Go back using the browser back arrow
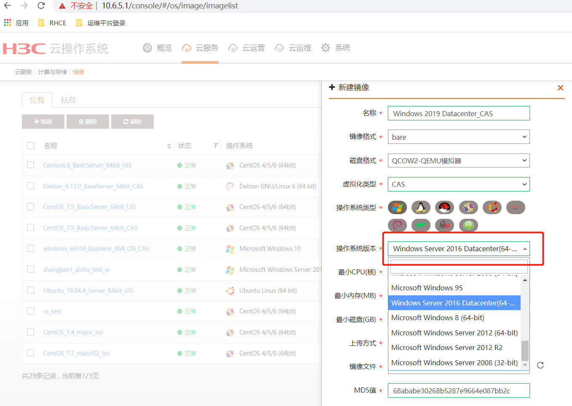The height and width of the screenshot is (406, 572). [x=8, y=5]
